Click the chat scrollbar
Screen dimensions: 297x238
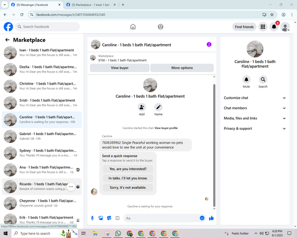(214, 145)
